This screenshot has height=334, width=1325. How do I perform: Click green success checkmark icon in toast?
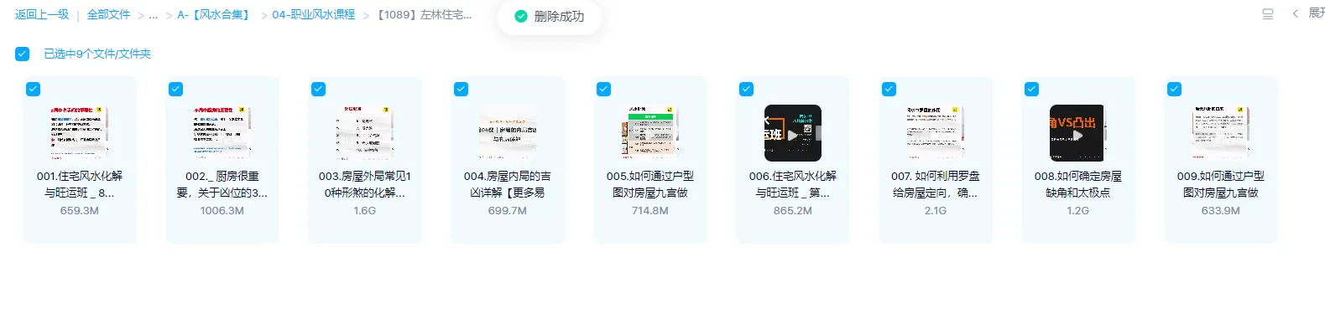[521, 17]
